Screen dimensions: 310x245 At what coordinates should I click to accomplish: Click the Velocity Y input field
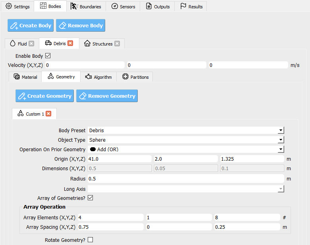[x=167, y=65]
